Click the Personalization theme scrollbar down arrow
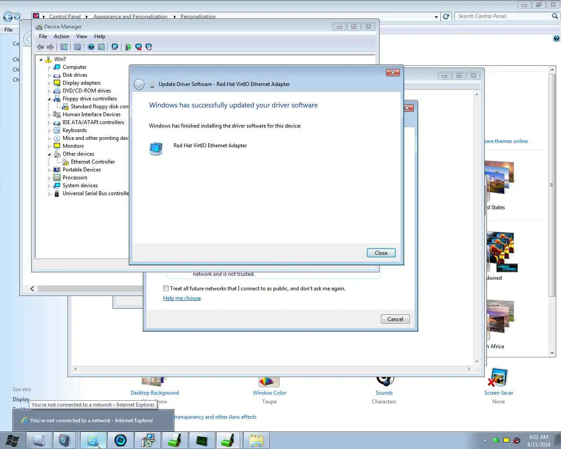The image size is (561, 449). coord(552,353)
